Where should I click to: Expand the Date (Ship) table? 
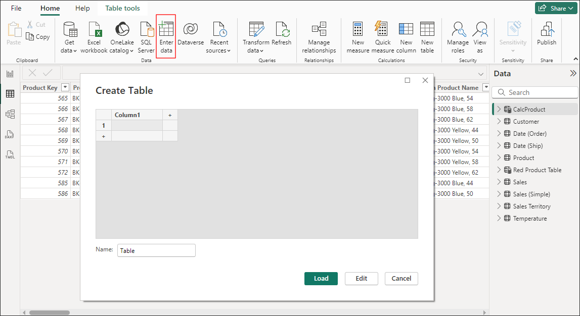(x=499, y=145)
